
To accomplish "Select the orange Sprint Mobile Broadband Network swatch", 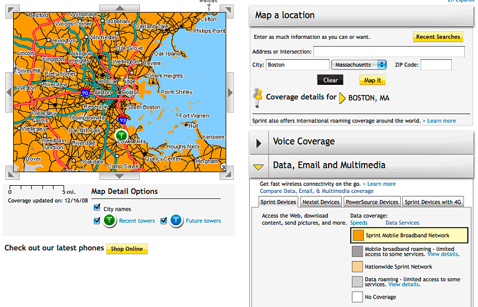I will coord(358,235).
